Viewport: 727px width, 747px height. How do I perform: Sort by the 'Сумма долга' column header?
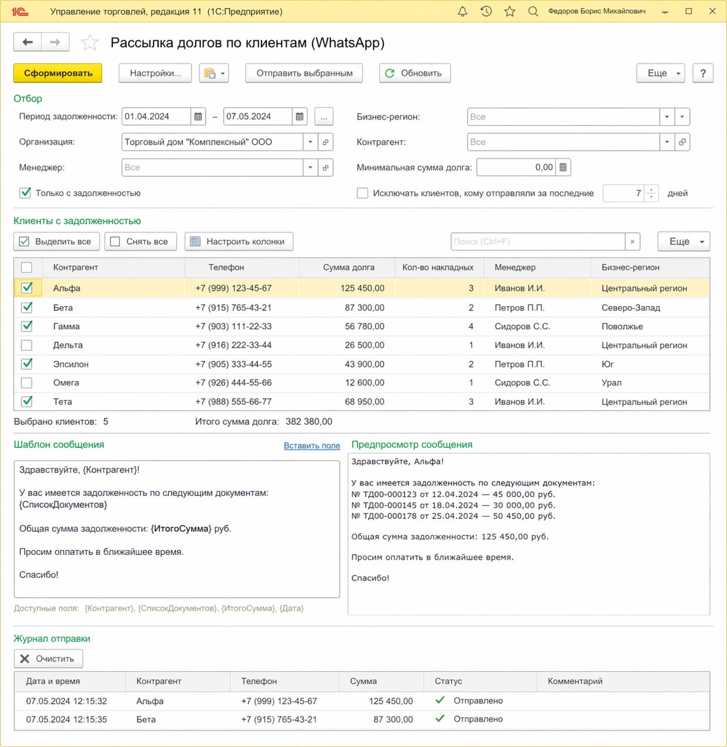tap(348, 267)
